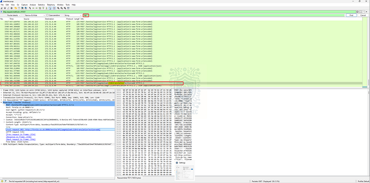Open the Telephony menu

tap(51, 5)
